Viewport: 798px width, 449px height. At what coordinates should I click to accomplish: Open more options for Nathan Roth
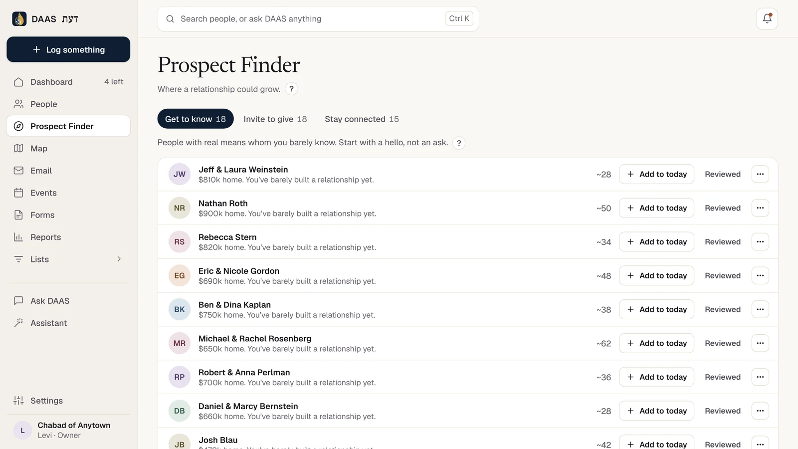[760, 208]
